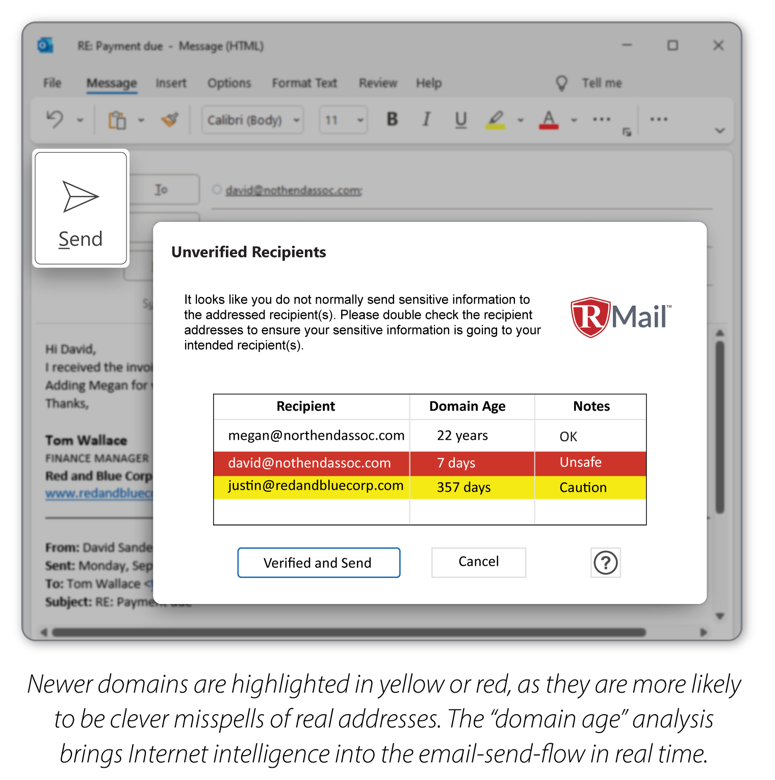
Task: Click the Undo icon in toolbar
Action: click(x=55, y=120)
